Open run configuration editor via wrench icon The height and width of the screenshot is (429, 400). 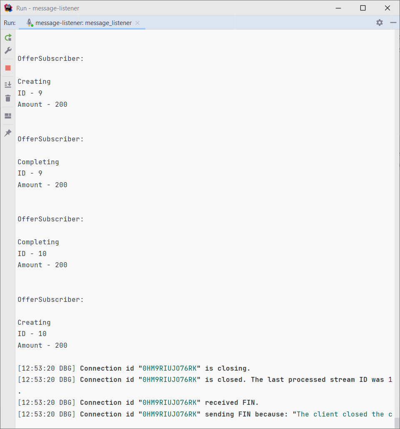tap(7, 50)
